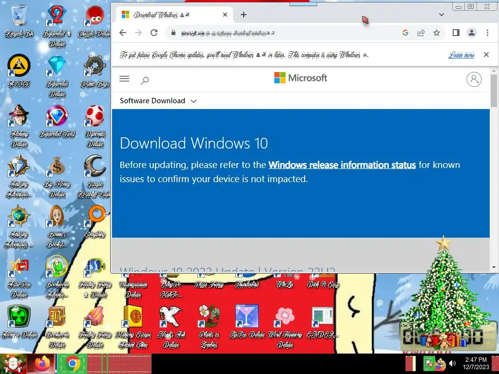Open the tab search dropdown arrow
Screen dimensions: 499x374
tap(441, 15)
